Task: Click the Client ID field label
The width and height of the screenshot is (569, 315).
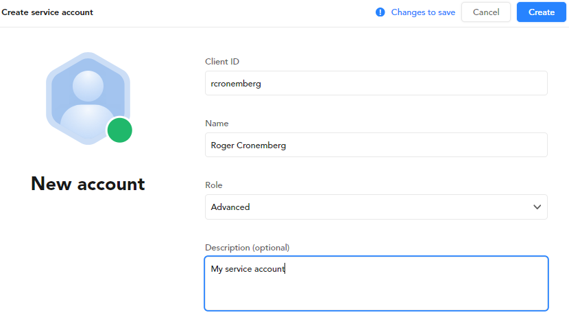Action: pos(222,62)
